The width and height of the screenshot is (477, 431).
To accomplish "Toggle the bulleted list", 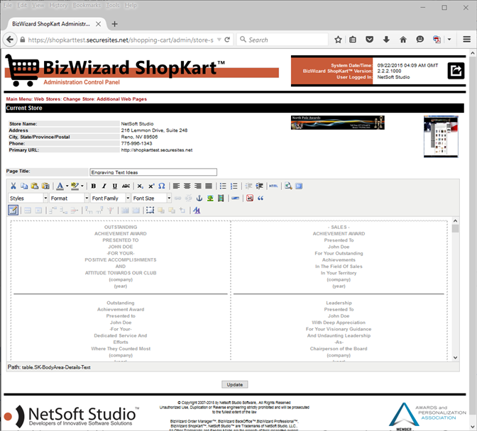I will (223, 186).
